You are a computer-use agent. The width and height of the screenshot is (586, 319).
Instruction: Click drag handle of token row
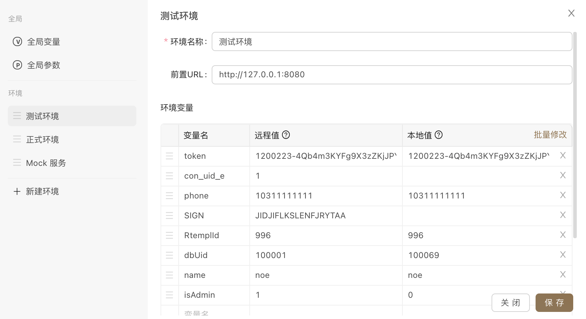169,156
